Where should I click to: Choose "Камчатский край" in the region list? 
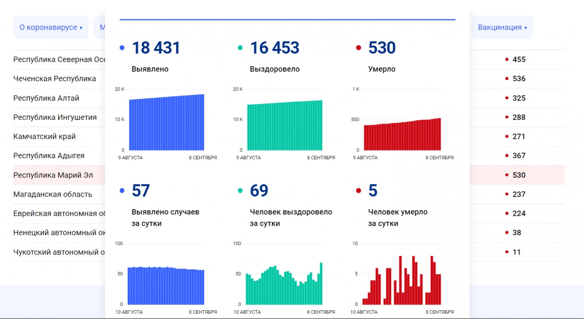coord(44,136)
